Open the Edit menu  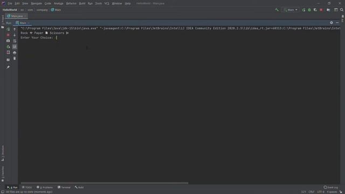point(17,4)
